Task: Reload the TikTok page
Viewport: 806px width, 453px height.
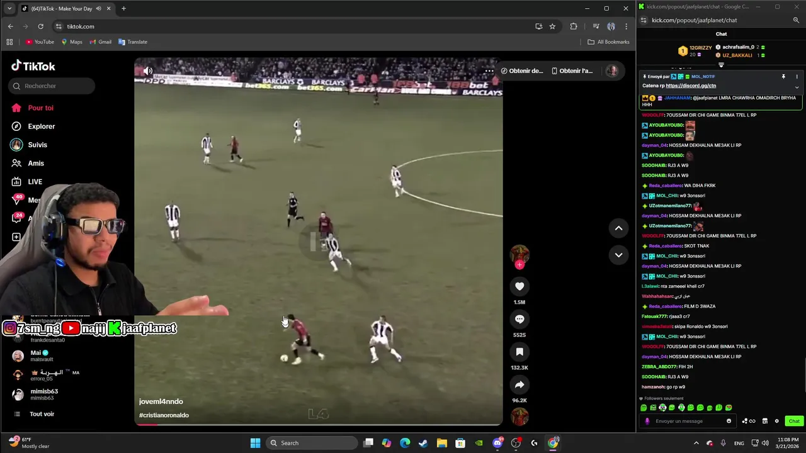Action: (40, 26)
